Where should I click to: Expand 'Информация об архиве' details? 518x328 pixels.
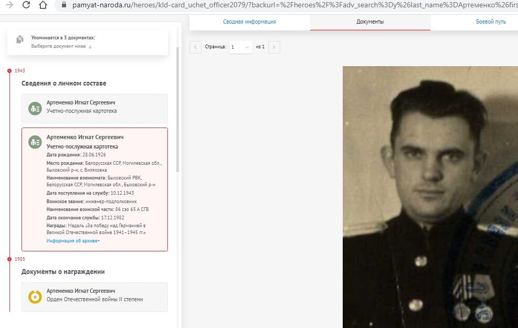coord(73,241)
